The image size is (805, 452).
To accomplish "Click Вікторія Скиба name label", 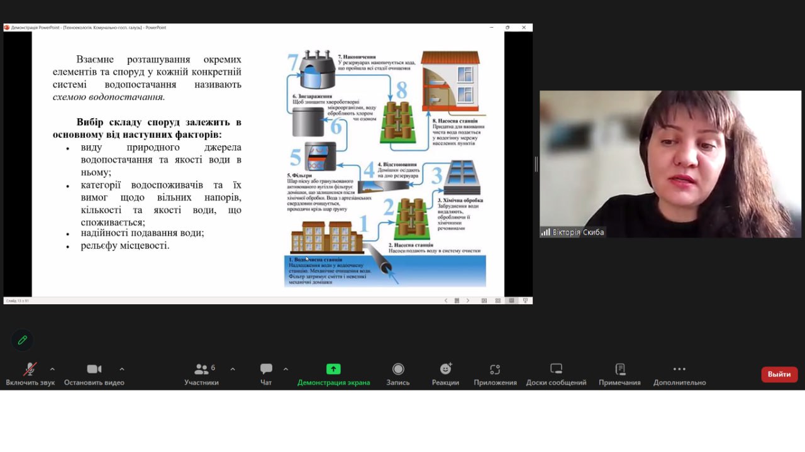I will tap(579, 232).
